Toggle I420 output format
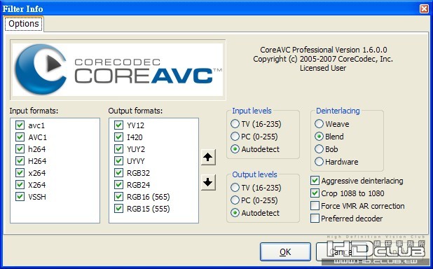The width and height of the screenshot is (433, 269). [118, 137]
